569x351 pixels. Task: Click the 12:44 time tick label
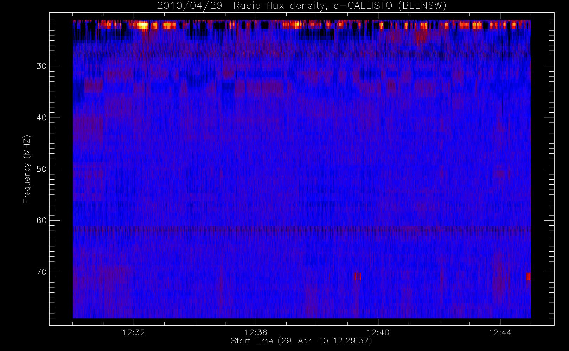tap(500, 332)
